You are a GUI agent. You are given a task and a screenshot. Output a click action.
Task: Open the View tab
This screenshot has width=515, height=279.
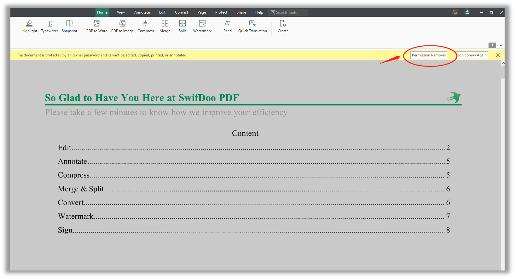(x=121, y=12)
